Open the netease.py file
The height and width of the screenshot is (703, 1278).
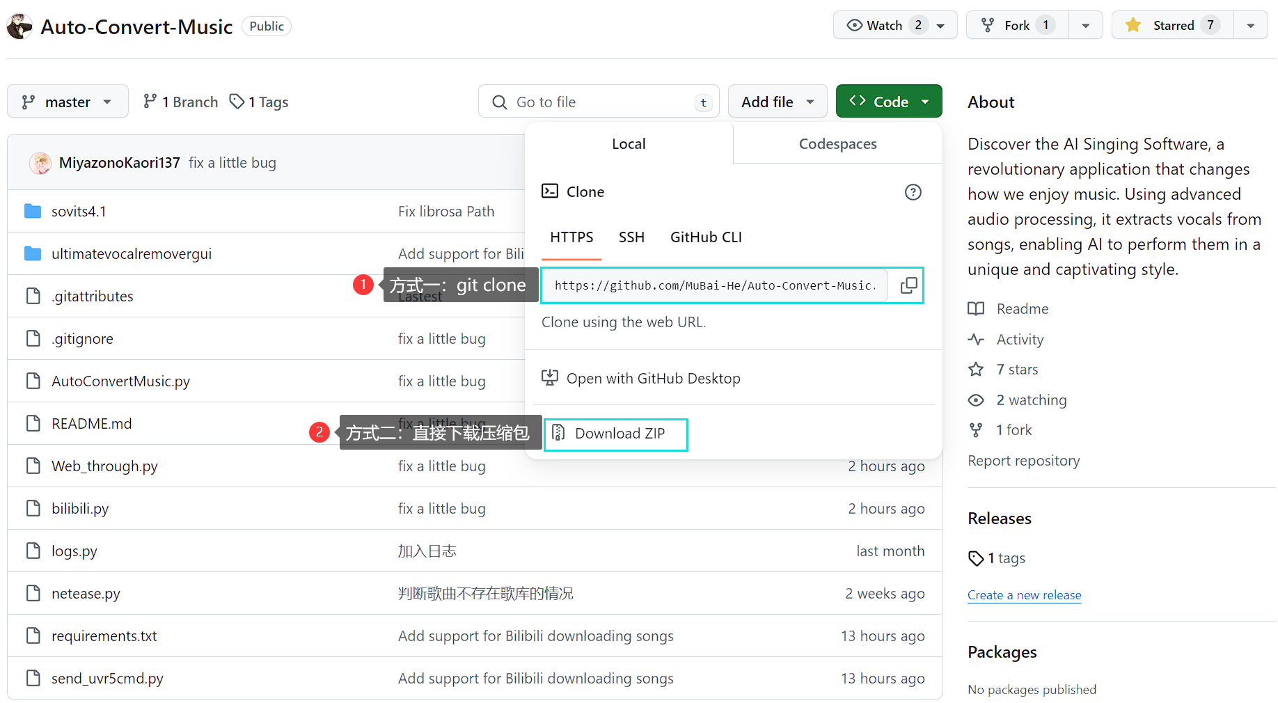(86, 594)
